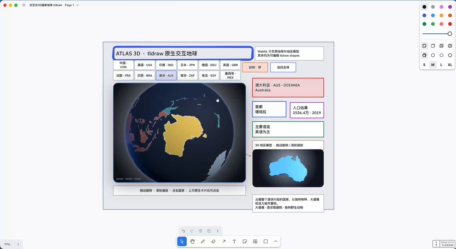
Task: Pick the dark blue color swatch
Action: click(424, 16)
